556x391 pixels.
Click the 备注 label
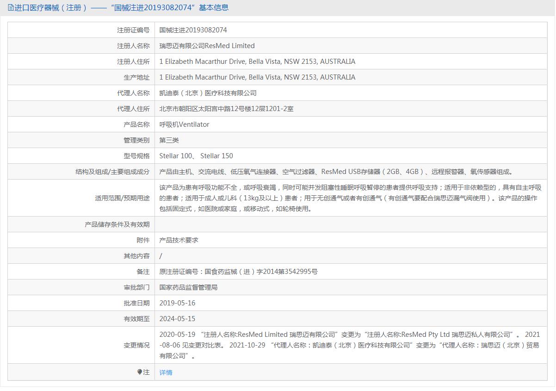(x=143, y=272)
